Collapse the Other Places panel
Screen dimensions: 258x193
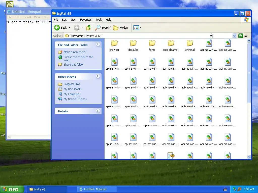98,76
